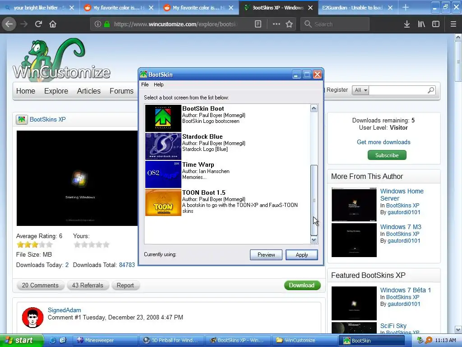Image resolution: width=462 pixels, height=347 pixels.
Task: Switch to second 'My favorite color is' tab
Action: (199, 8)
